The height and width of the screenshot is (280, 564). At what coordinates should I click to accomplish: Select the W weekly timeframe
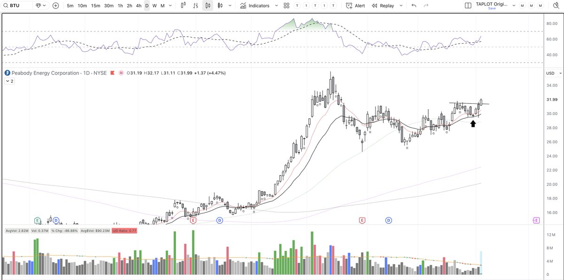click(155, 6)
